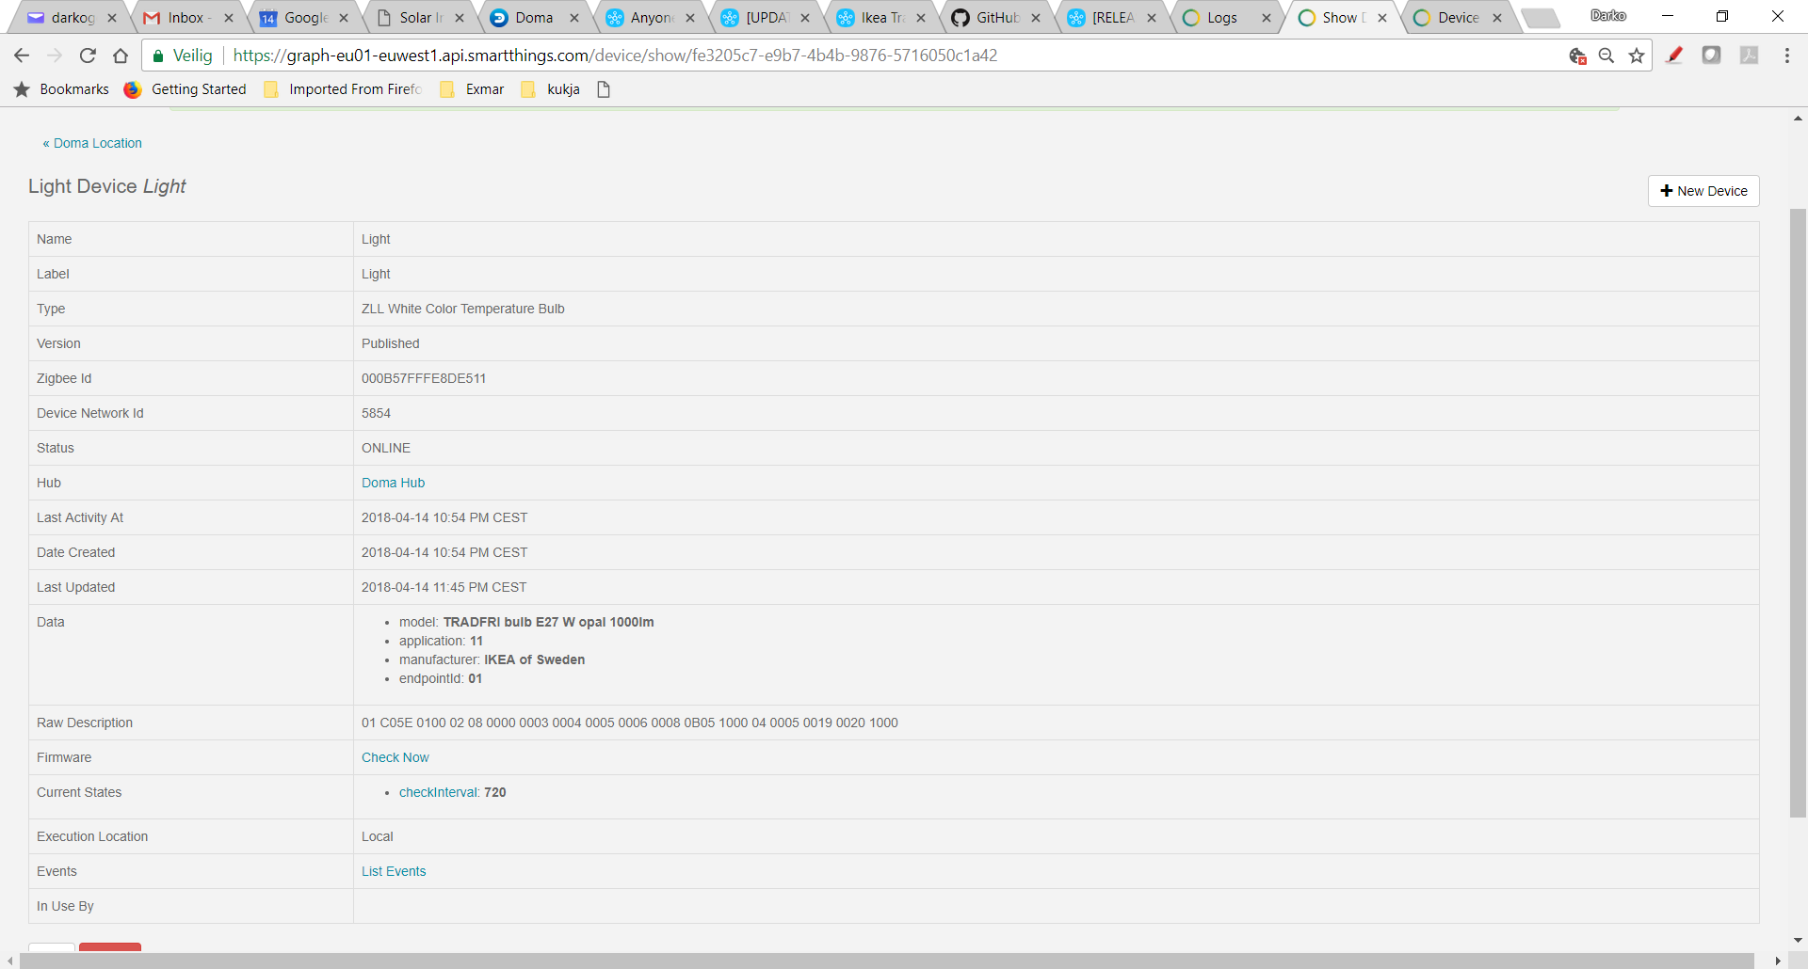Image resolution: width=1808 pixels, height=969 pixels.
Task: Click the ONLINE status value
Action: coord(386,448)
